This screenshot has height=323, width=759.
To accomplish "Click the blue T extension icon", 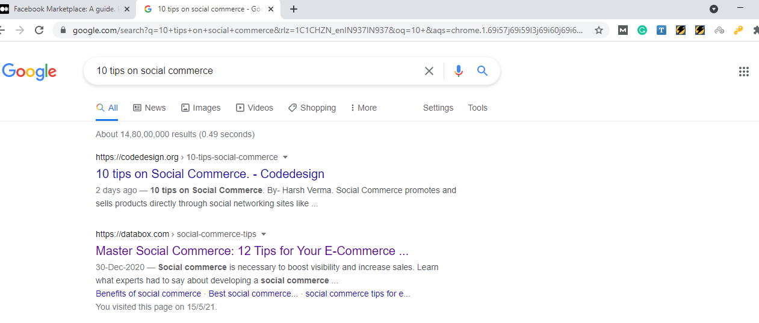I will (x=661, y=30).
